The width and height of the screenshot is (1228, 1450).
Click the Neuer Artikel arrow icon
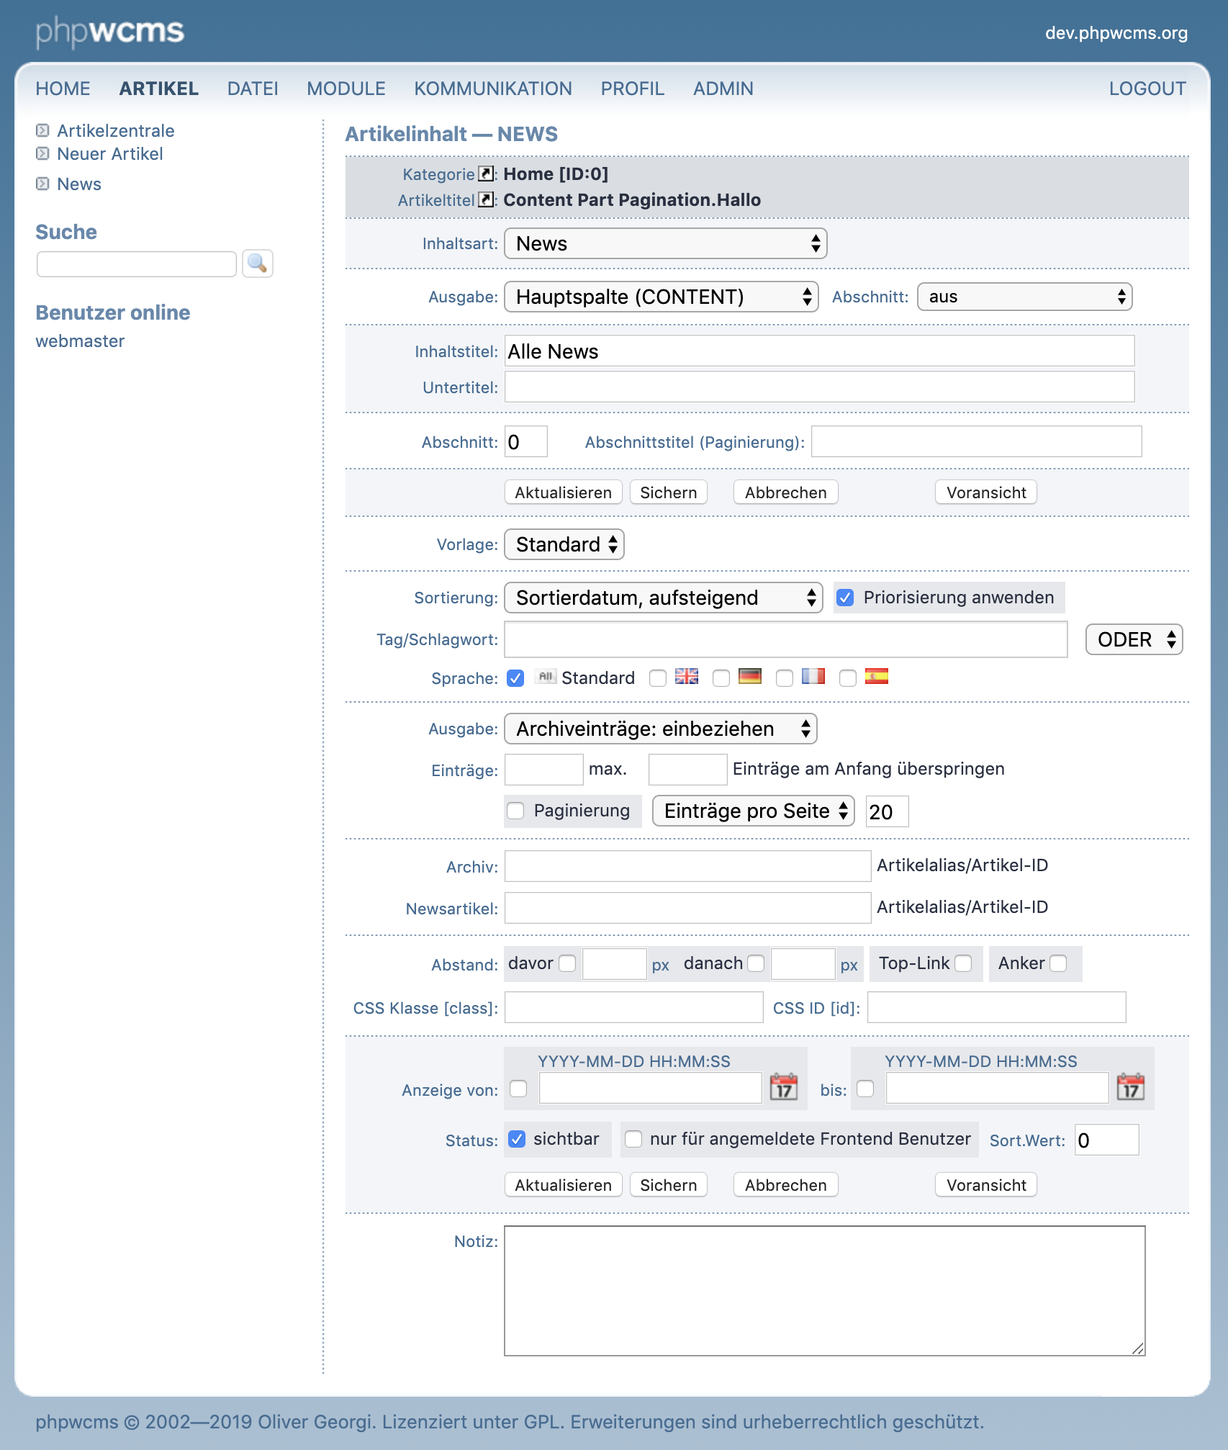tap(42, 153)
